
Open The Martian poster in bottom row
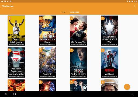point(109,85)
